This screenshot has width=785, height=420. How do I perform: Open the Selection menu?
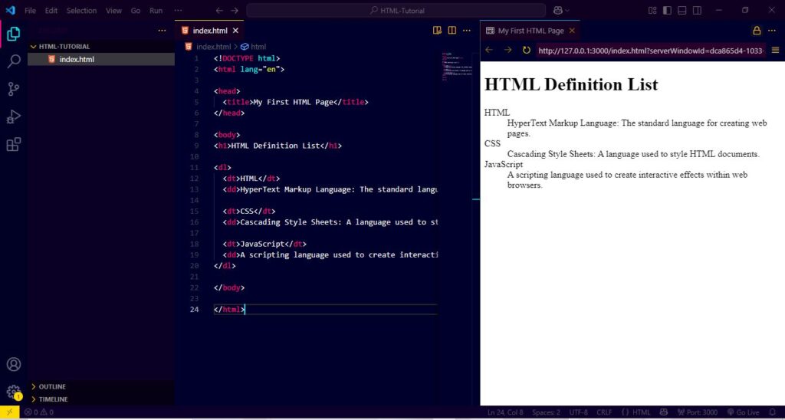pos(81,10)
